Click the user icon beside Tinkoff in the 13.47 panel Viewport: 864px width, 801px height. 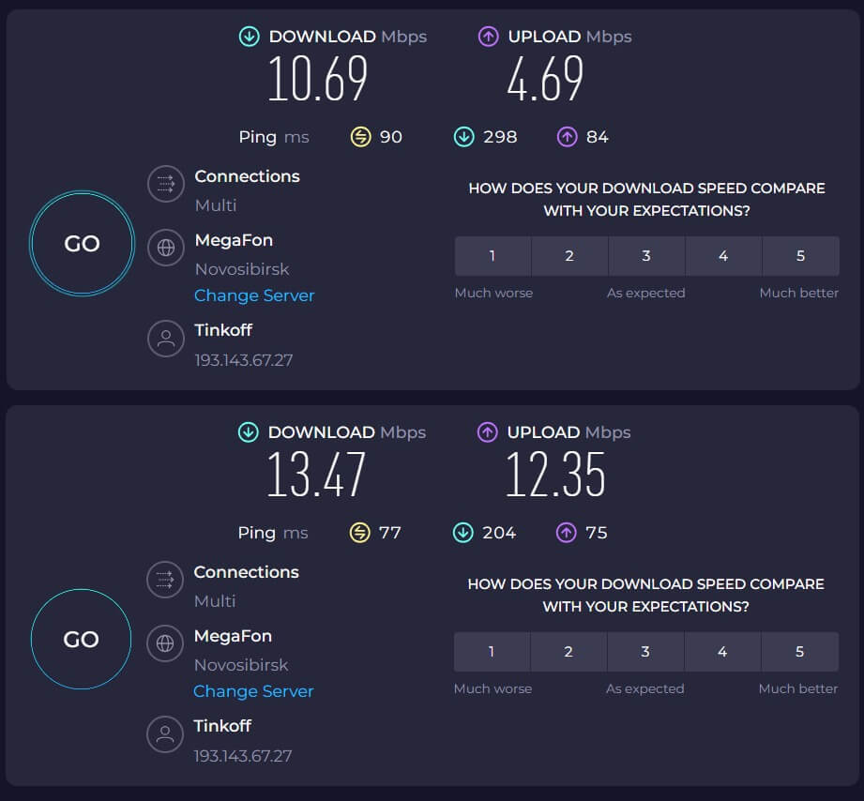(x=165, y=734)
